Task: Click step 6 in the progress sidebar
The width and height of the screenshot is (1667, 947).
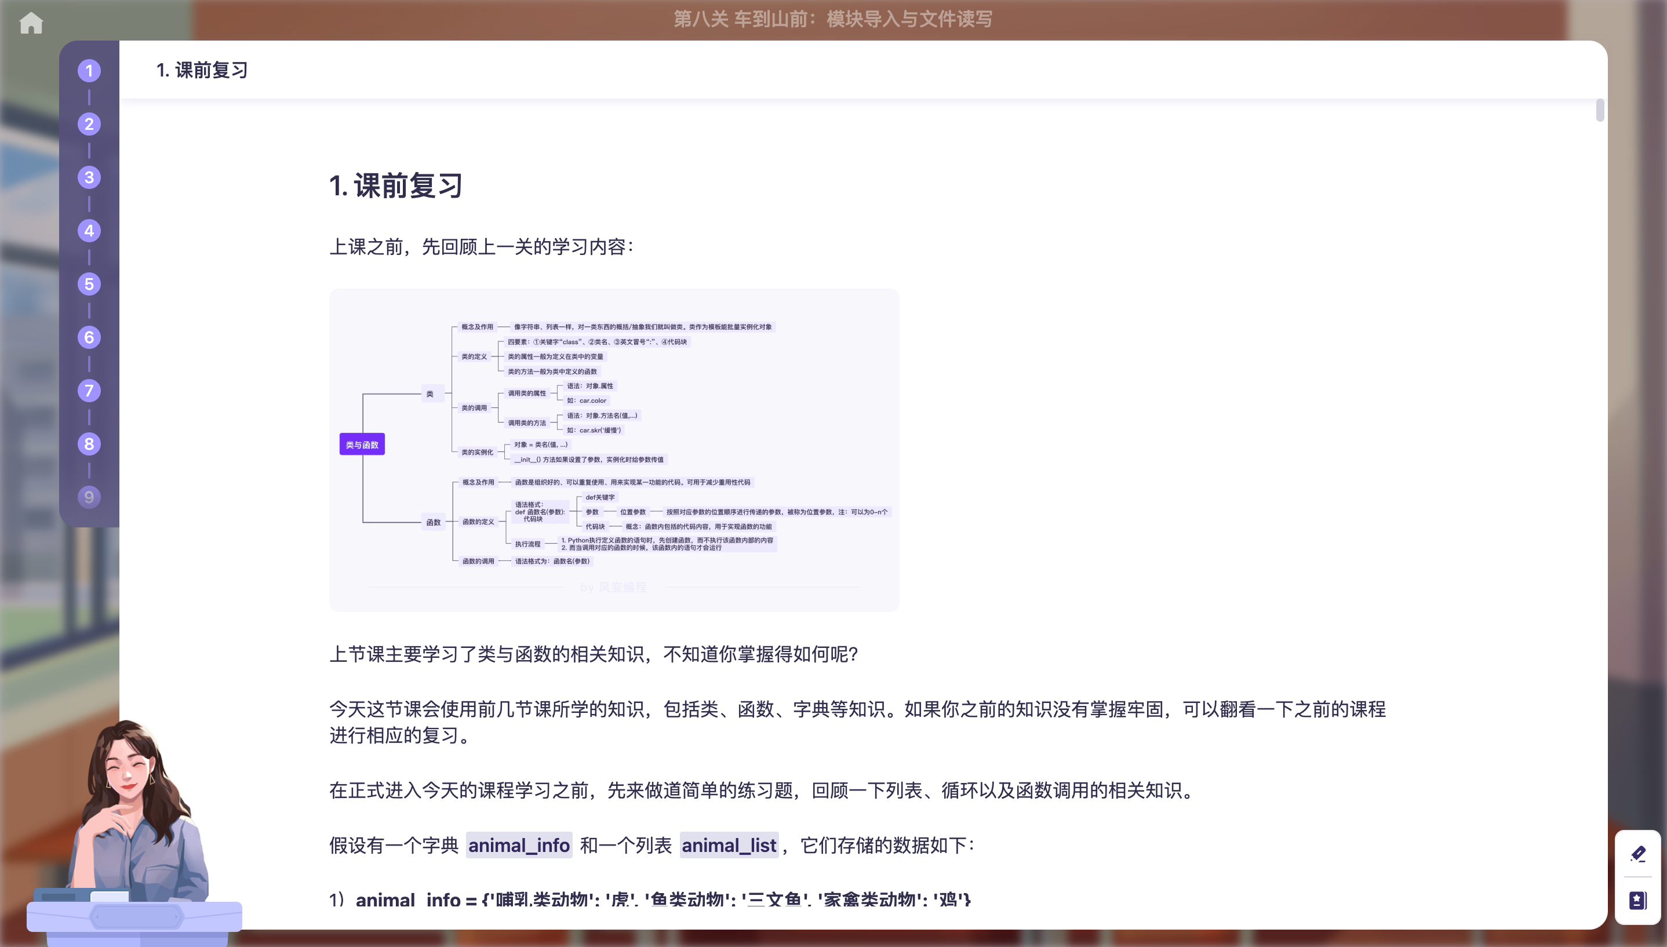Action: point(89,337)
